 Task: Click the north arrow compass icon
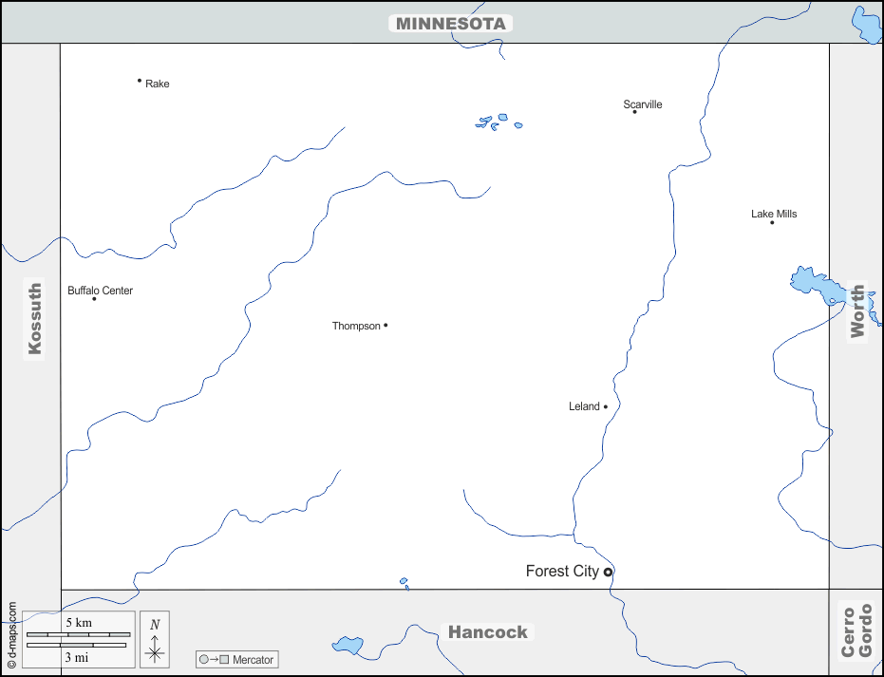(x=155, y=639)
